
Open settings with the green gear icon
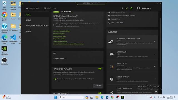(131, 8)
